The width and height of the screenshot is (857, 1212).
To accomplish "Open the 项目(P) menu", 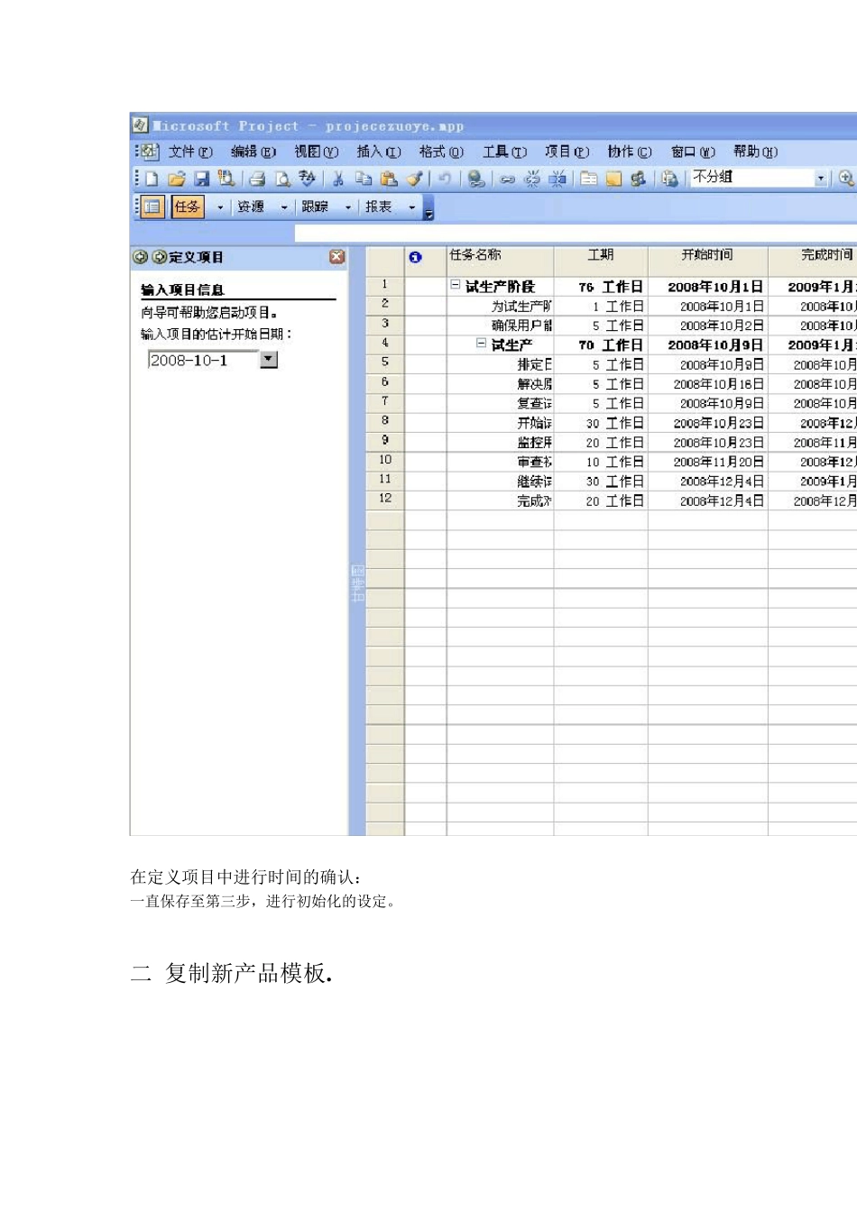I will point(567,151).
